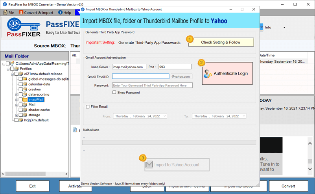Viewport: 315px width, 194px height.
Task: Click the Profiles folder icon
Action: [17, 69]
